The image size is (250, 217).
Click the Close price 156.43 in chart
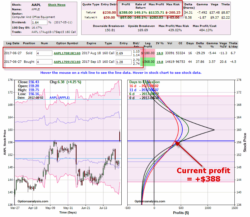(34, 82)
